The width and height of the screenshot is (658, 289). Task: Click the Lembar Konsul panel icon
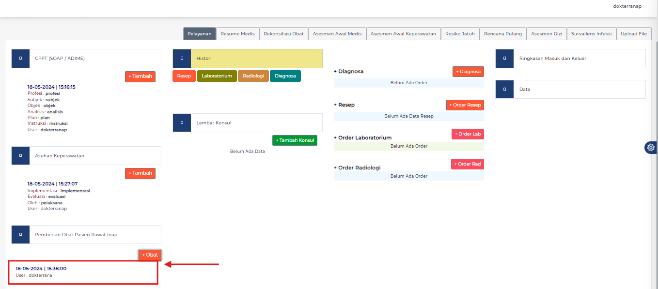coord(182,123)
